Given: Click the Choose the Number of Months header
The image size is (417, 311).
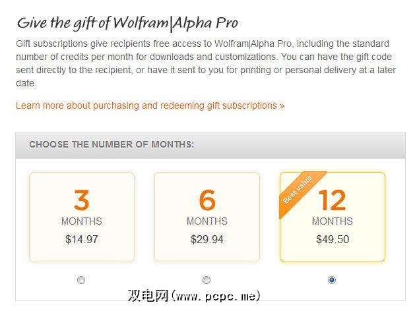Looking at the screenshot, I should [112, 144].
